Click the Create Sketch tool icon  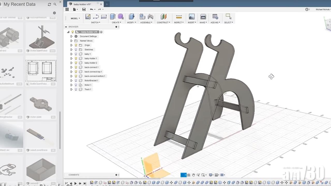click(88, 17)
